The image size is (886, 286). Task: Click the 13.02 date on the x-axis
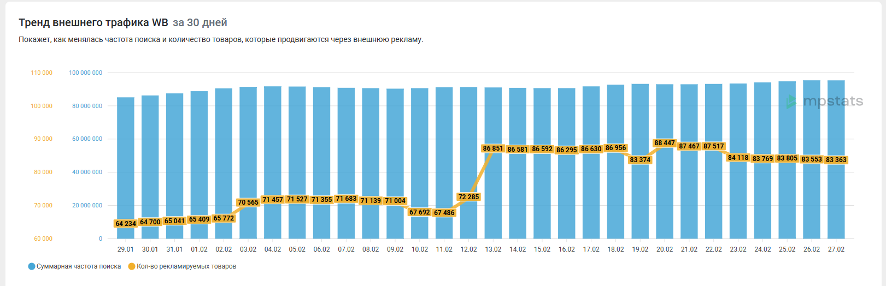(x=493, y=249)
